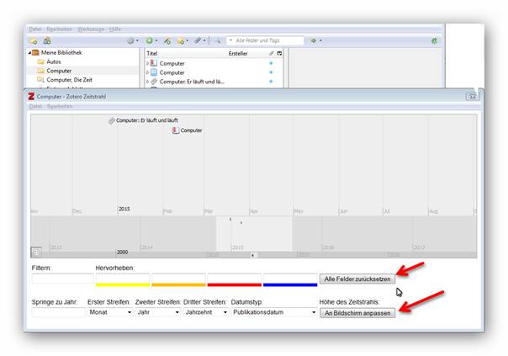The image size is (508, 356).
Task: Click the 2015 year label on the month band
Action: (x=124, y=209)
